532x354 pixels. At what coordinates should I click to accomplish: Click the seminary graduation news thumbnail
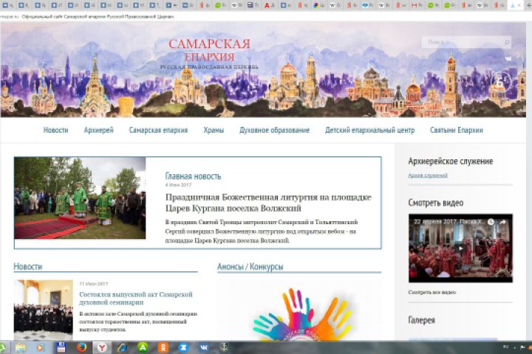click(x=44, y=310)
